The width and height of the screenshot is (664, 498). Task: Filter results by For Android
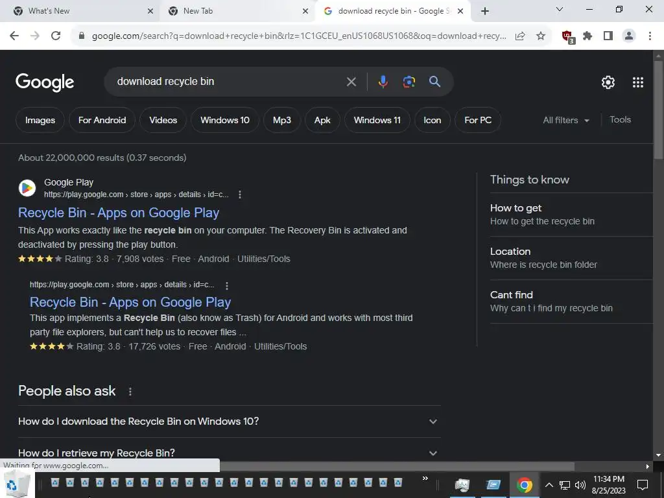(102, 120)
